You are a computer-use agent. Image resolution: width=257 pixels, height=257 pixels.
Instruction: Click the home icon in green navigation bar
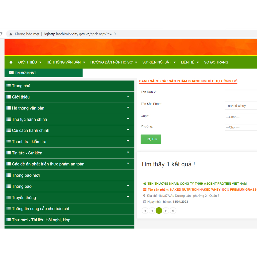(x=11, y=62)
